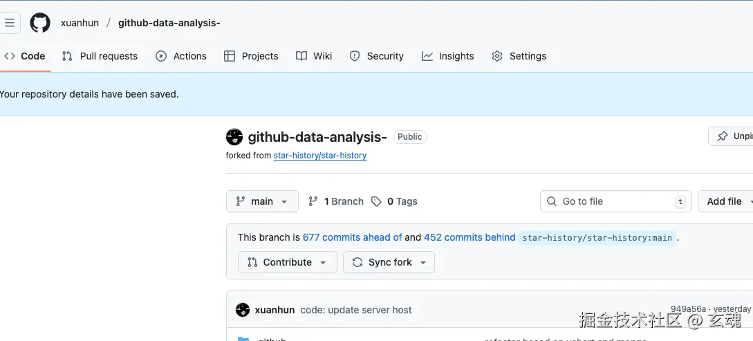Click xuanhun's commit author avatar
This screenshot has height=341, width=753.
coord(242,310)
